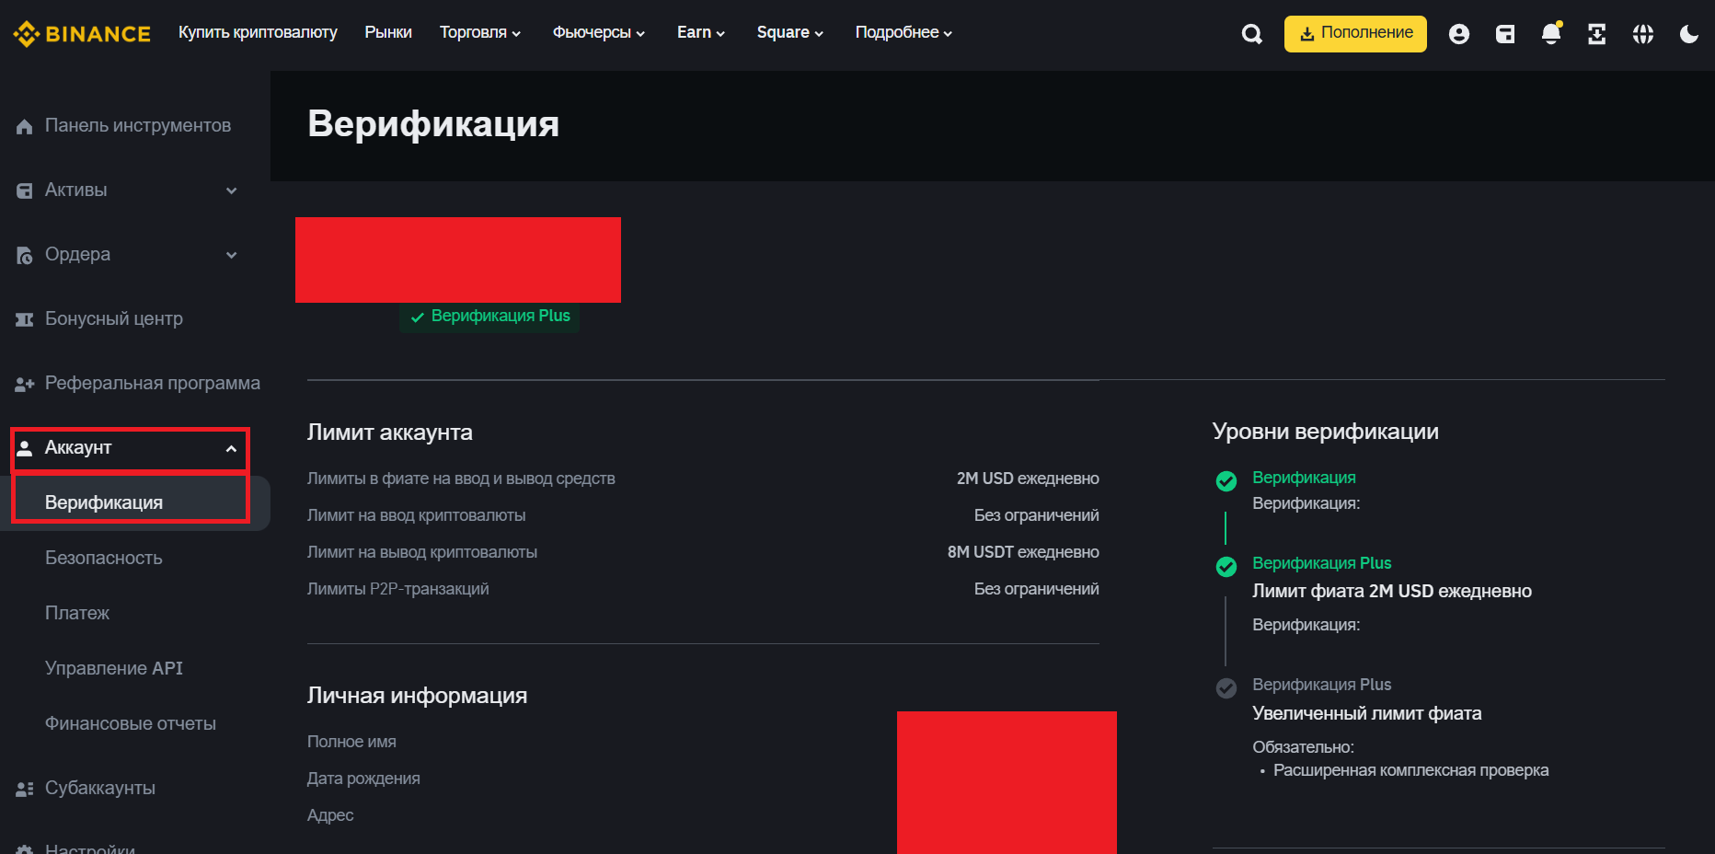Open the Earn dropdown menu
Image resolution: width=1715 pixels, height=854 pixels.
coord(701,32)
